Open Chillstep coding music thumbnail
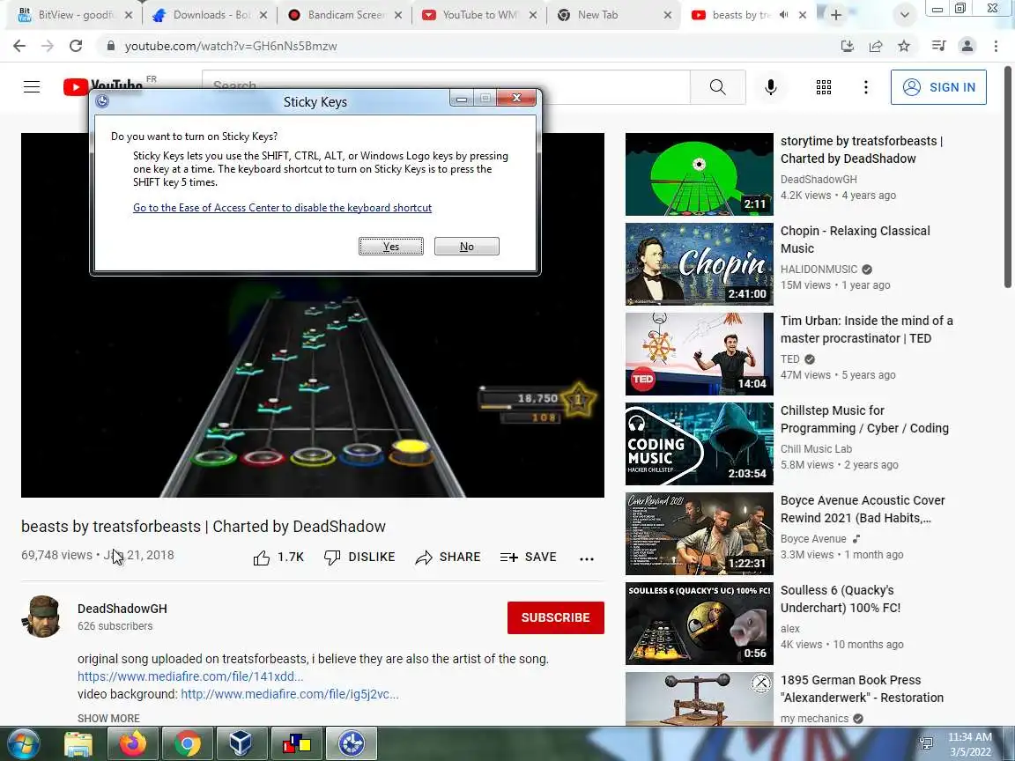This screenshot has width=1015, height=761. pyautogui.click(x=699, y=444)
